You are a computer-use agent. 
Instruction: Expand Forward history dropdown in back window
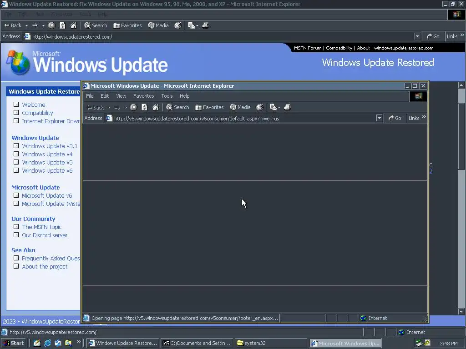[43, 25]
